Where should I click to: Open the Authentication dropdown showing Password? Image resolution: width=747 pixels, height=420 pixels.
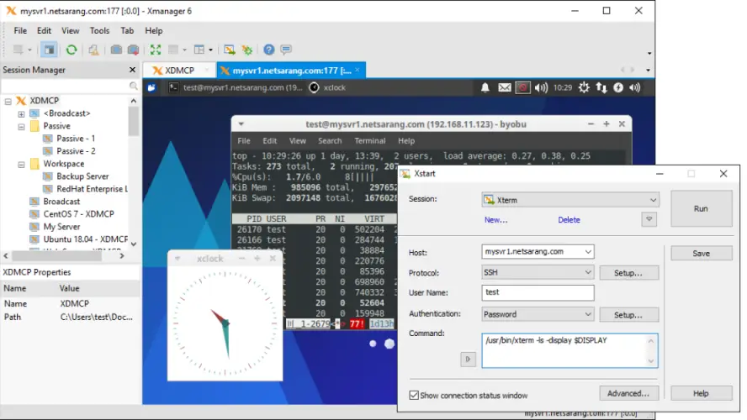coord(588,314)
